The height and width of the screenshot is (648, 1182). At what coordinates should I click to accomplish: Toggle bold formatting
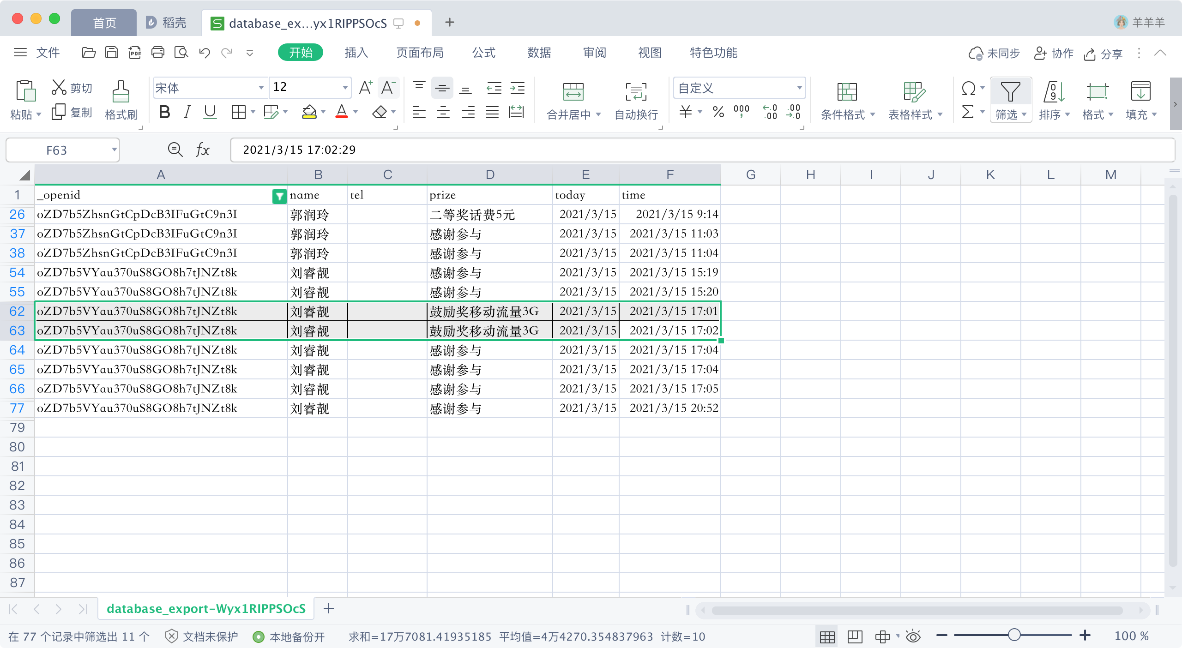(164, 112)
